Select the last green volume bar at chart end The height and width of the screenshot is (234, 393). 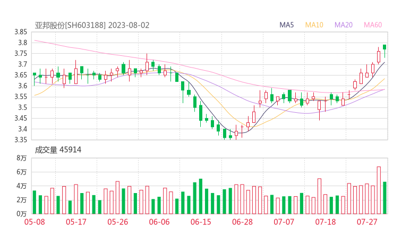[385, 198]
